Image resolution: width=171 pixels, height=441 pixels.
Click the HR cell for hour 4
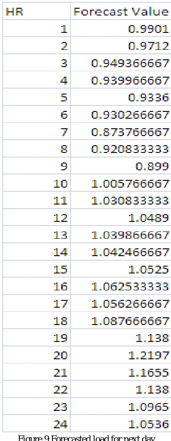click(x=37, y=80)
